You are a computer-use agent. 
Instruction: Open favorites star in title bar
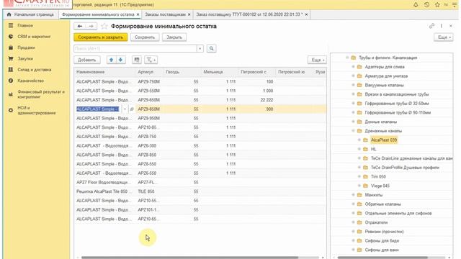(437, 5)
